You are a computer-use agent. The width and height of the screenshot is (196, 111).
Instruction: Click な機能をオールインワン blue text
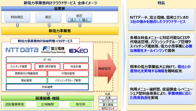click(147, 51)
